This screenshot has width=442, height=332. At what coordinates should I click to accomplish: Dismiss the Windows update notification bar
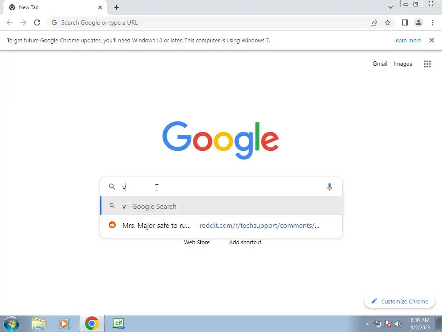[432, 40]
